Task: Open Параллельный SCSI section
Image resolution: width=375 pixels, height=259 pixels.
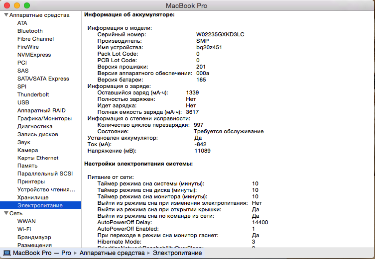Action: pos(45,173)
